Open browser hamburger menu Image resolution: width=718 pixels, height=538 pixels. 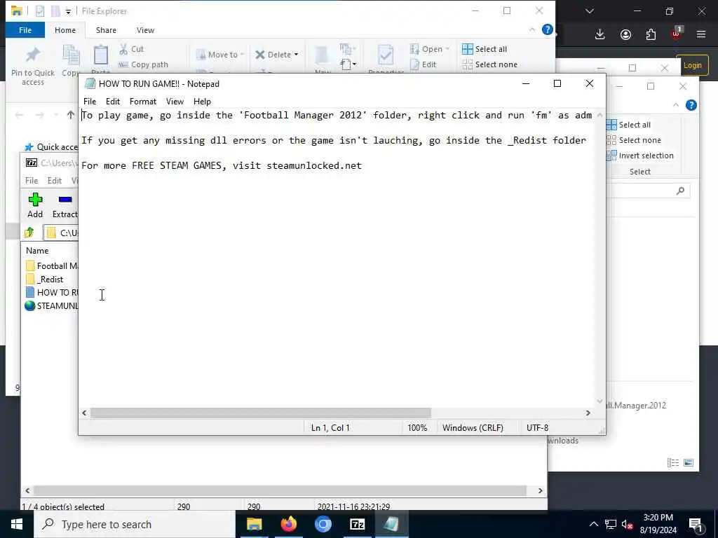point(701,34)
